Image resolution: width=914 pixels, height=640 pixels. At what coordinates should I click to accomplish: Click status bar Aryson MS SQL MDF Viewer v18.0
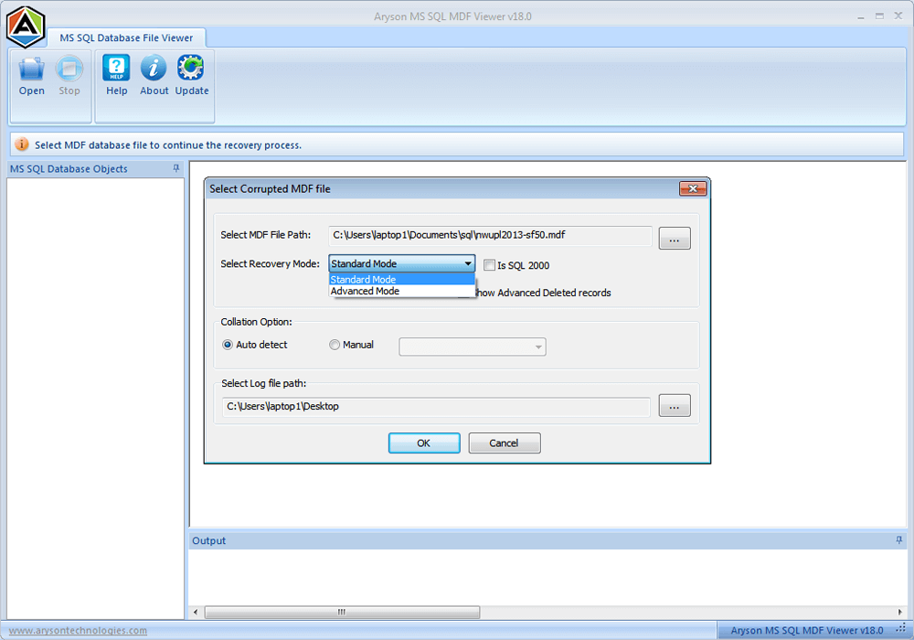[807, 630]
